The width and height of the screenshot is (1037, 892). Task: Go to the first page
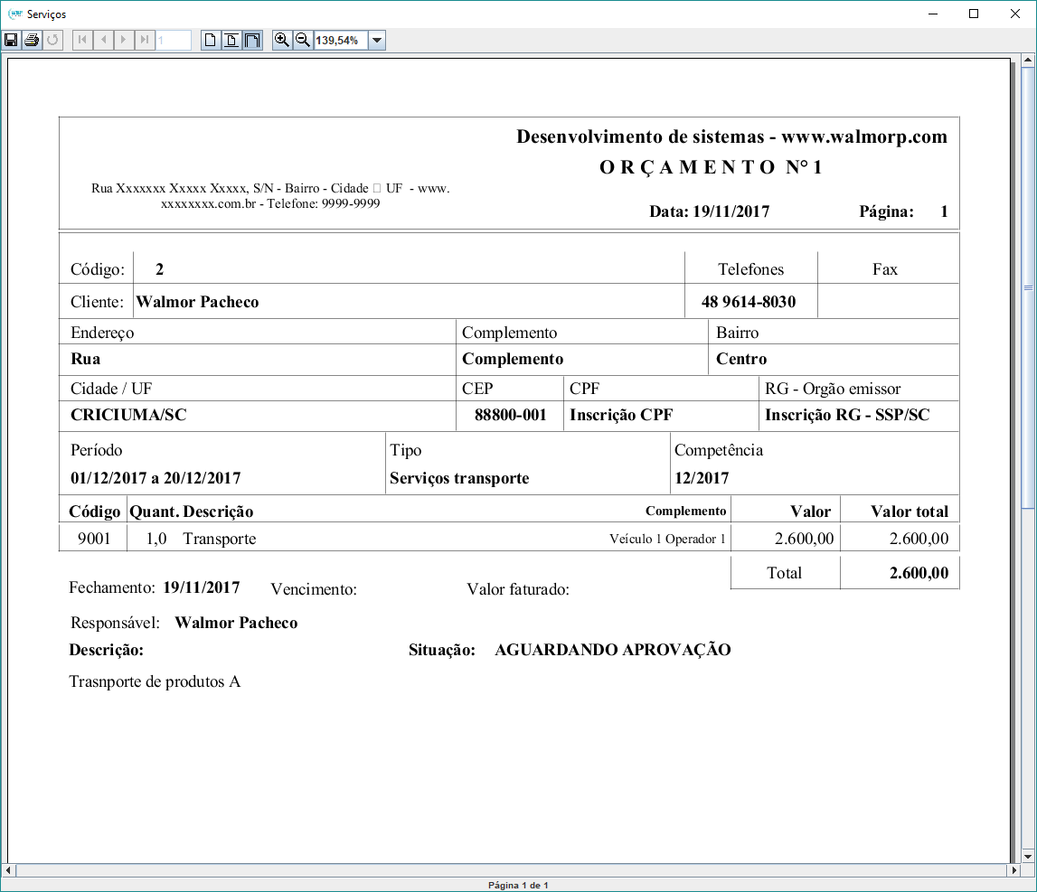point(82,40)
